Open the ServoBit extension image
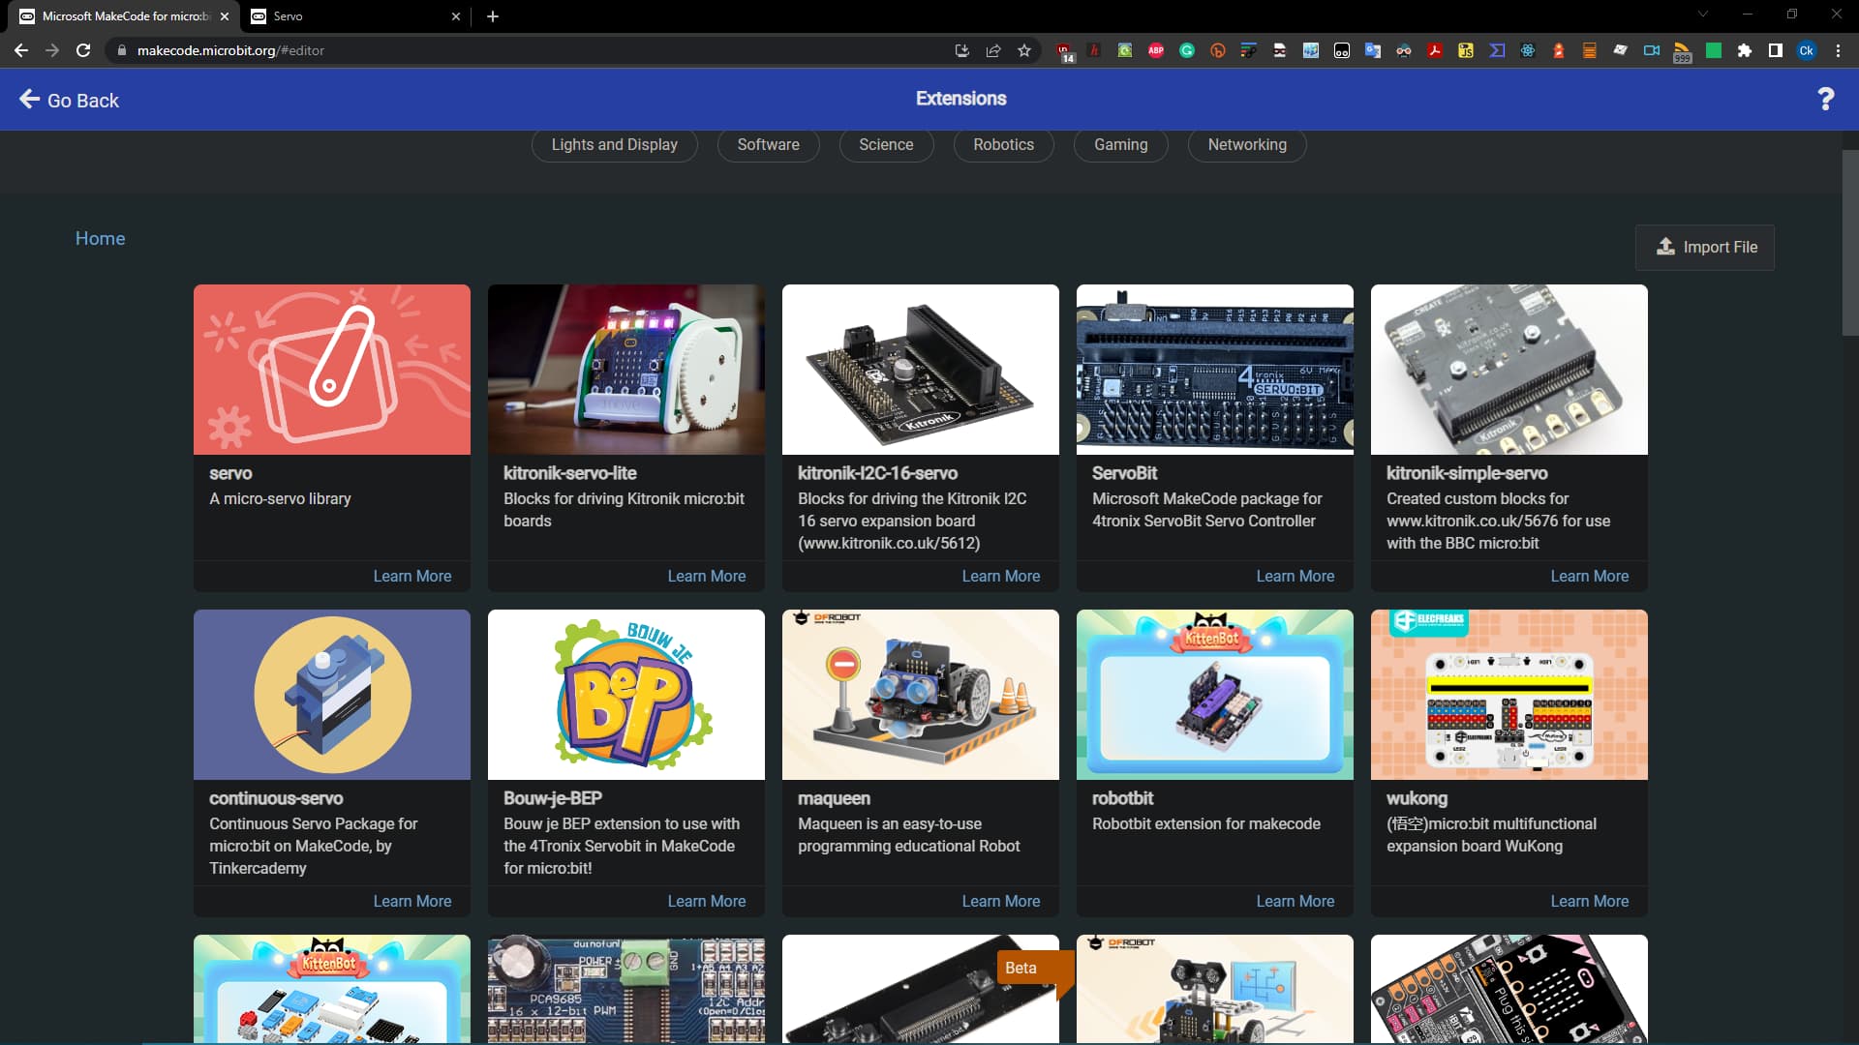This screenshot has width=1859, height=1045. pyautogui.click(x=1215, y=370)
